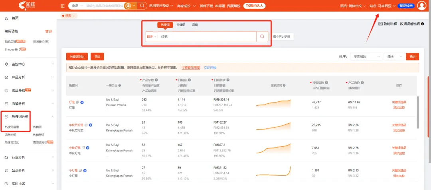
Task: Select the 搜索 page tab below header
Action: point(69,16)
